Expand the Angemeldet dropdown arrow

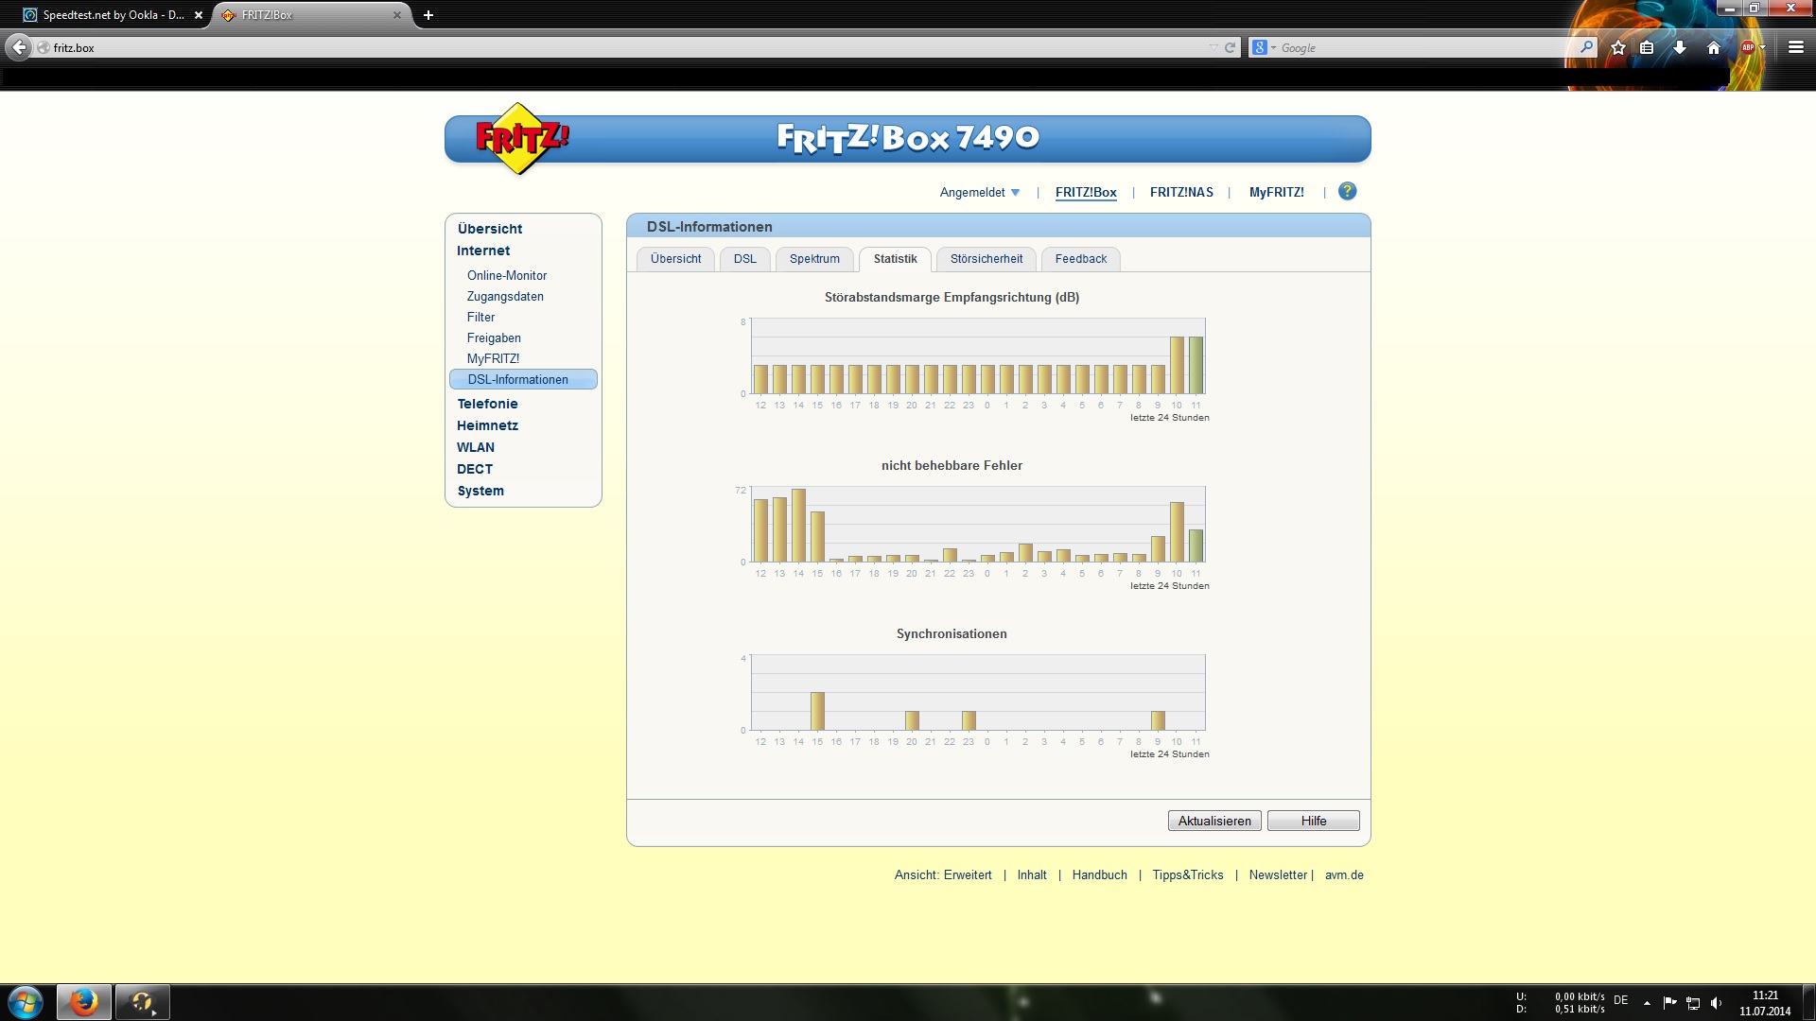point(1015,192)
